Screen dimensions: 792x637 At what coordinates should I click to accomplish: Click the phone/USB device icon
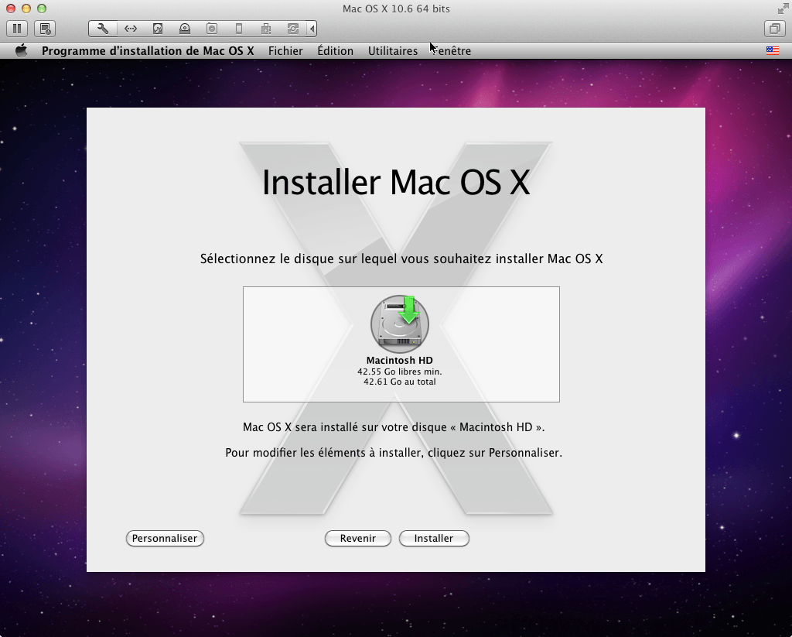[x=240, y=29]
